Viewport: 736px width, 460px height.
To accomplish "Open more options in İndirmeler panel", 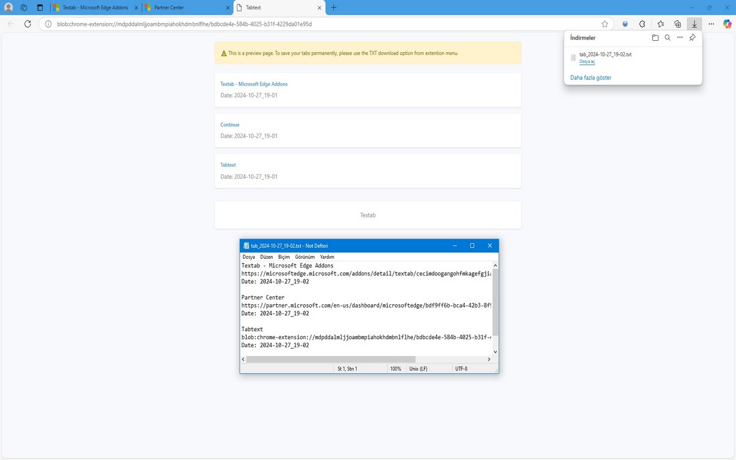I will pyautogui.click(x=680, y=37).
